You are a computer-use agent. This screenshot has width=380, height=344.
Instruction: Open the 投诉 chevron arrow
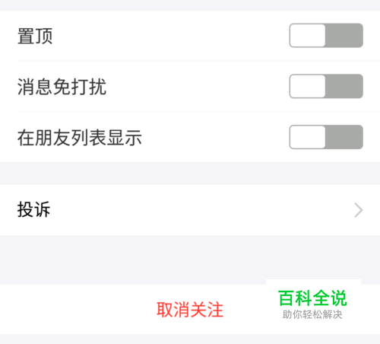point(359,210)
